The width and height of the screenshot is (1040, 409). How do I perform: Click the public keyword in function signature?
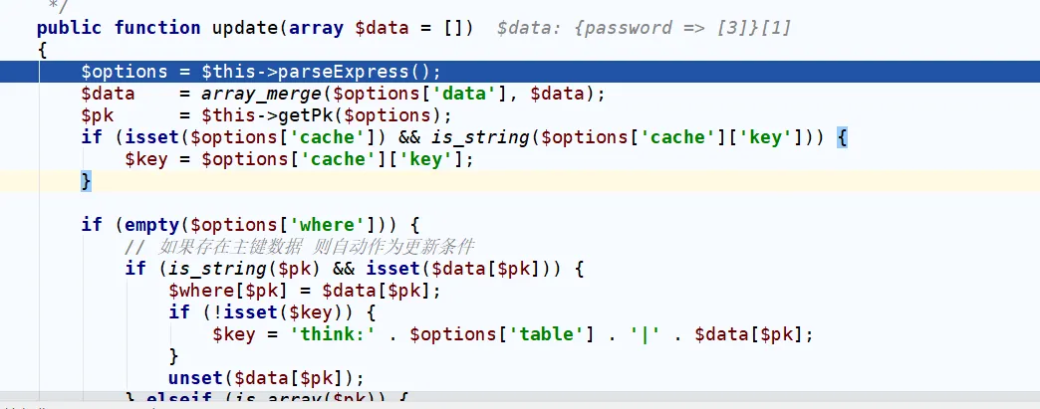[72, 28]
